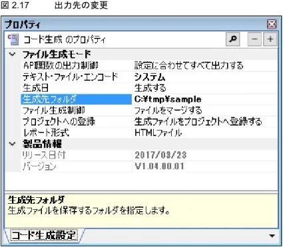The height and width of the screenshot is (247, 283).
Task: Click the HTMLファイル report format value
Action: point(158,133)
